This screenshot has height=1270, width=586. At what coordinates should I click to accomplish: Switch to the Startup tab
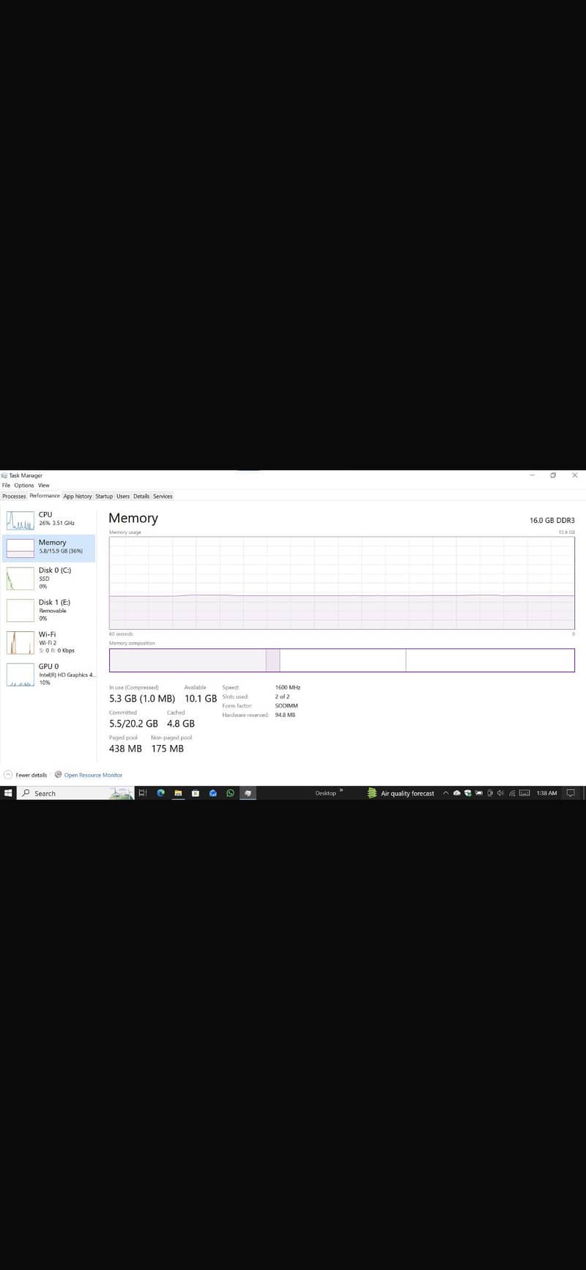point(104,496)
